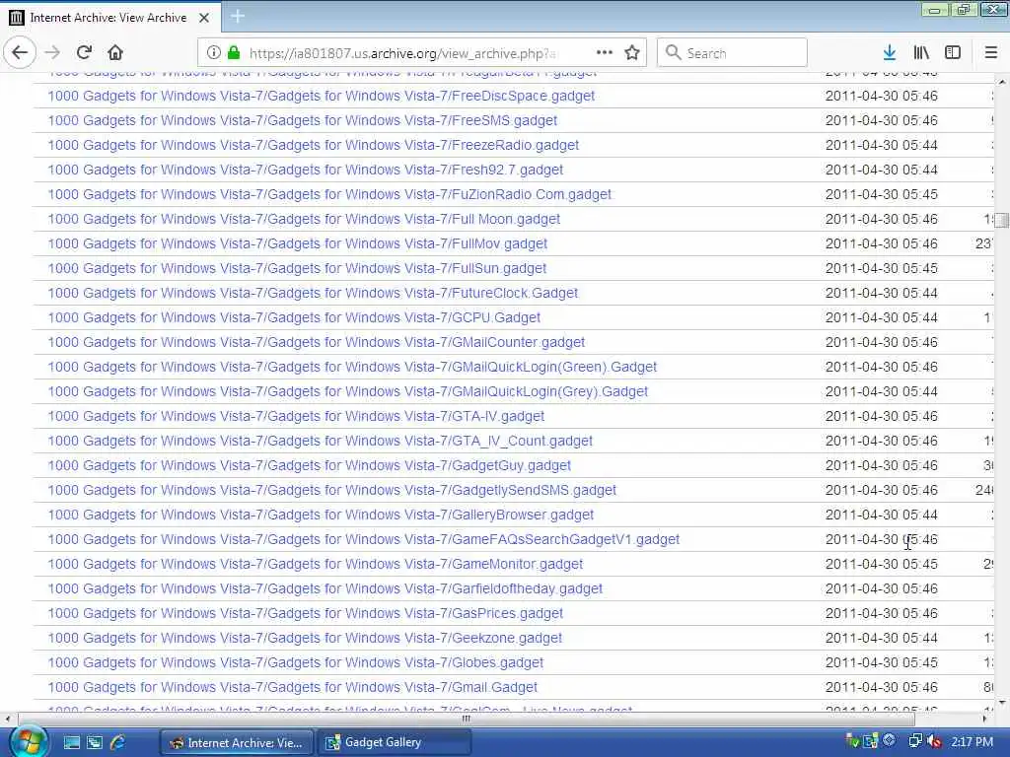Open FreeDiscSpace.gadget link
The image size is (1010, 757).
coord(321,96)
